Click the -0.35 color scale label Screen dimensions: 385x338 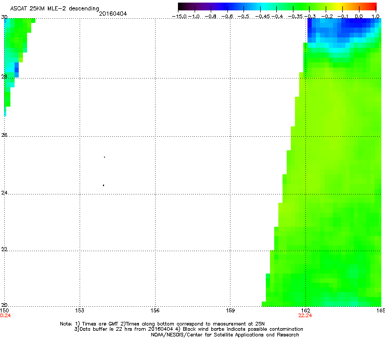[x=296, y=17]
